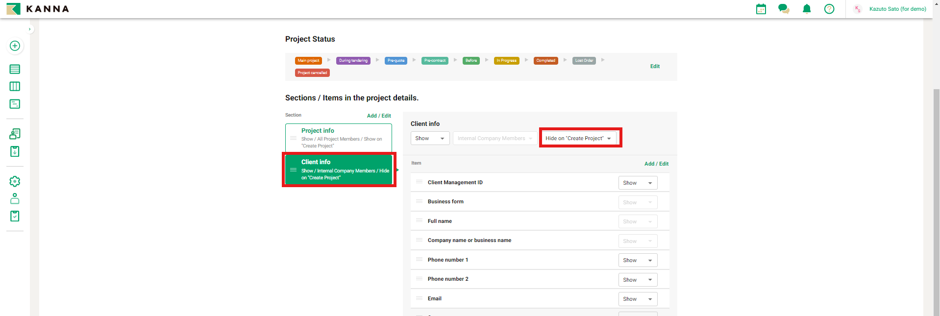The image size is (940, 316).
Task: Open the Hide on "Create Project" dropdown
Action: click(578, 138)
